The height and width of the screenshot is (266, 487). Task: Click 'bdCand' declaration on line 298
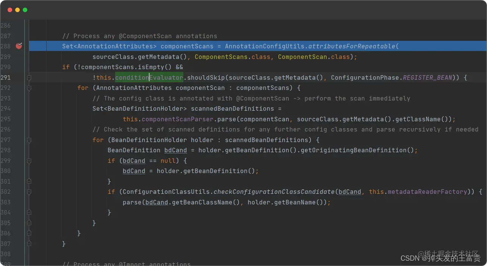[x=176, y=150]
